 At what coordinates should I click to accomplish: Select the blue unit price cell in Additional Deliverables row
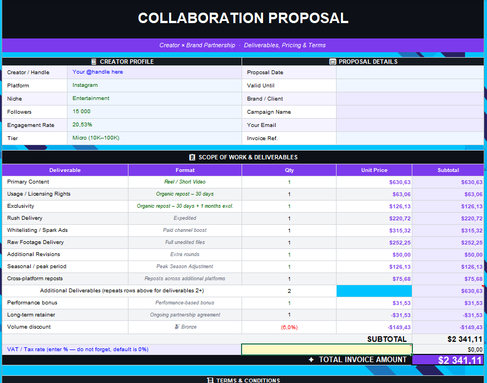pos(374,291)
